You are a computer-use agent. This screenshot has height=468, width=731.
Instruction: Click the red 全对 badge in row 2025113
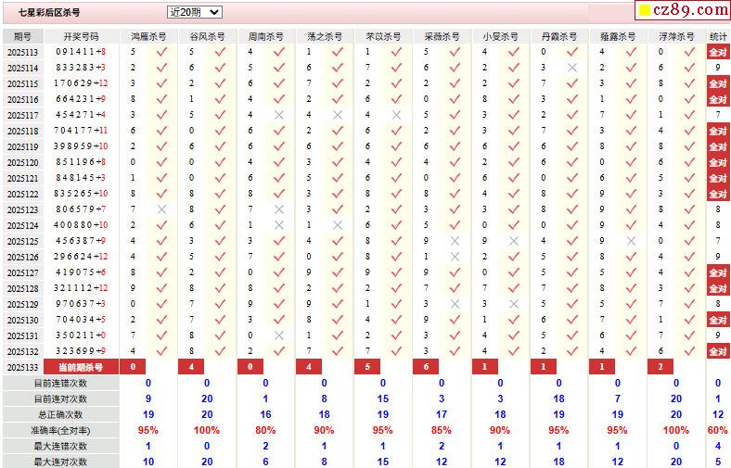(x=718, y=52)
